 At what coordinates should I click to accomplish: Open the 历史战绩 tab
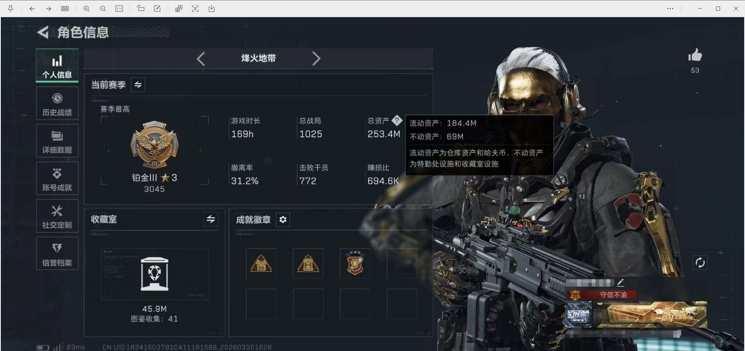coord(57,104)
